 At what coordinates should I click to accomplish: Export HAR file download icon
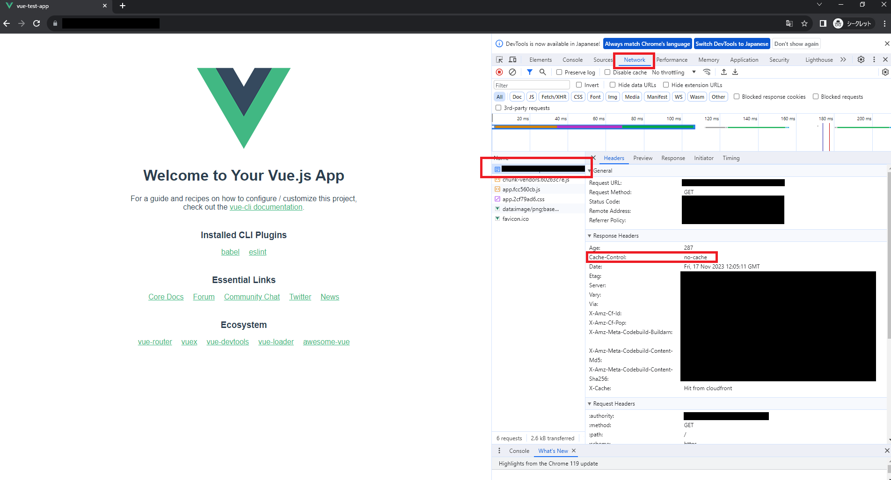tap(735, 72)
